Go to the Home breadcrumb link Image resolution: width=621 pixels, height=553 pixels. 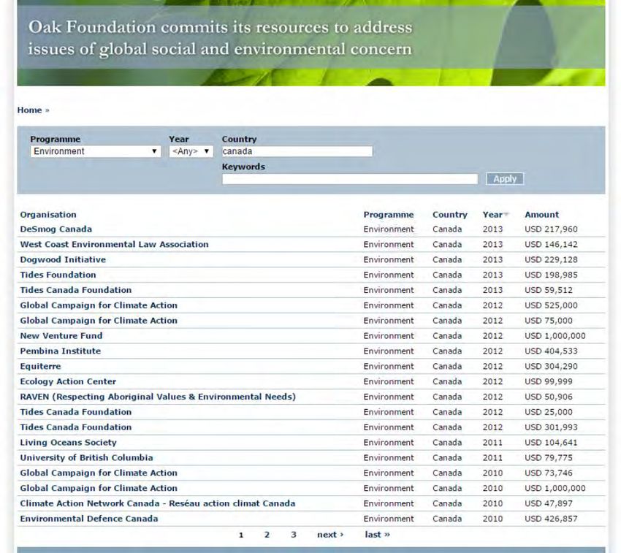(x=29, y=110)
